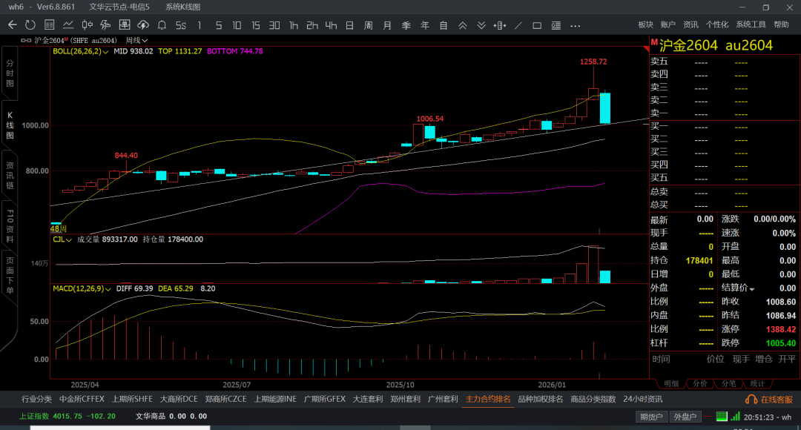Image resolution: width=801 pixels, height=430 pixels.
Task: Open the 24小时资讯 tab
Action: tap(642, 399)
